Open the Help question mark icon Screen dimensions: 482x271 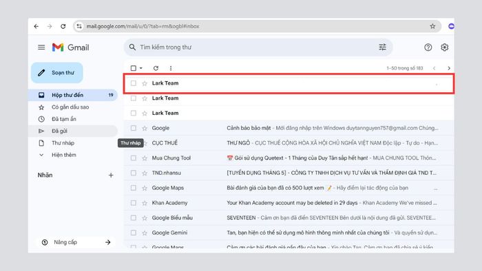[x=428, y=47]
